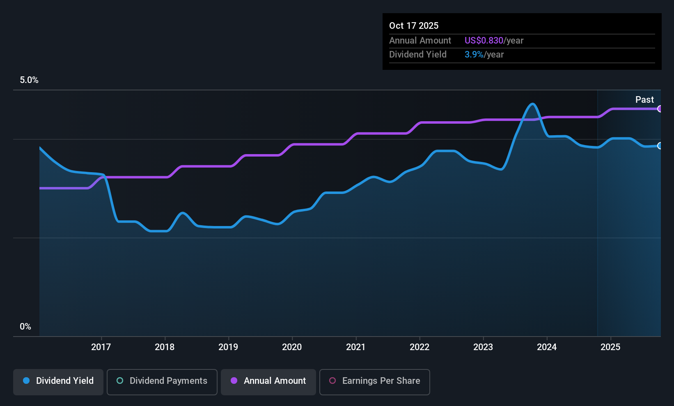Expand the Past region label
Screen dimensions: 674x406
[644, 99]
